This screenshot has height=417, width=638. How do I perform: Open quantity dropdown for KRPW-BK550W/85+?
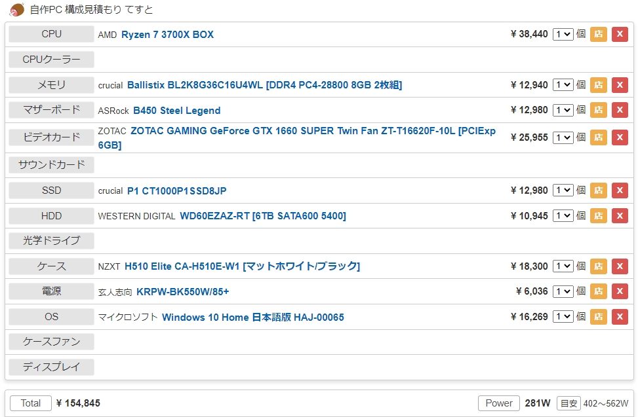pyautogui.click(x=563, y=291)
